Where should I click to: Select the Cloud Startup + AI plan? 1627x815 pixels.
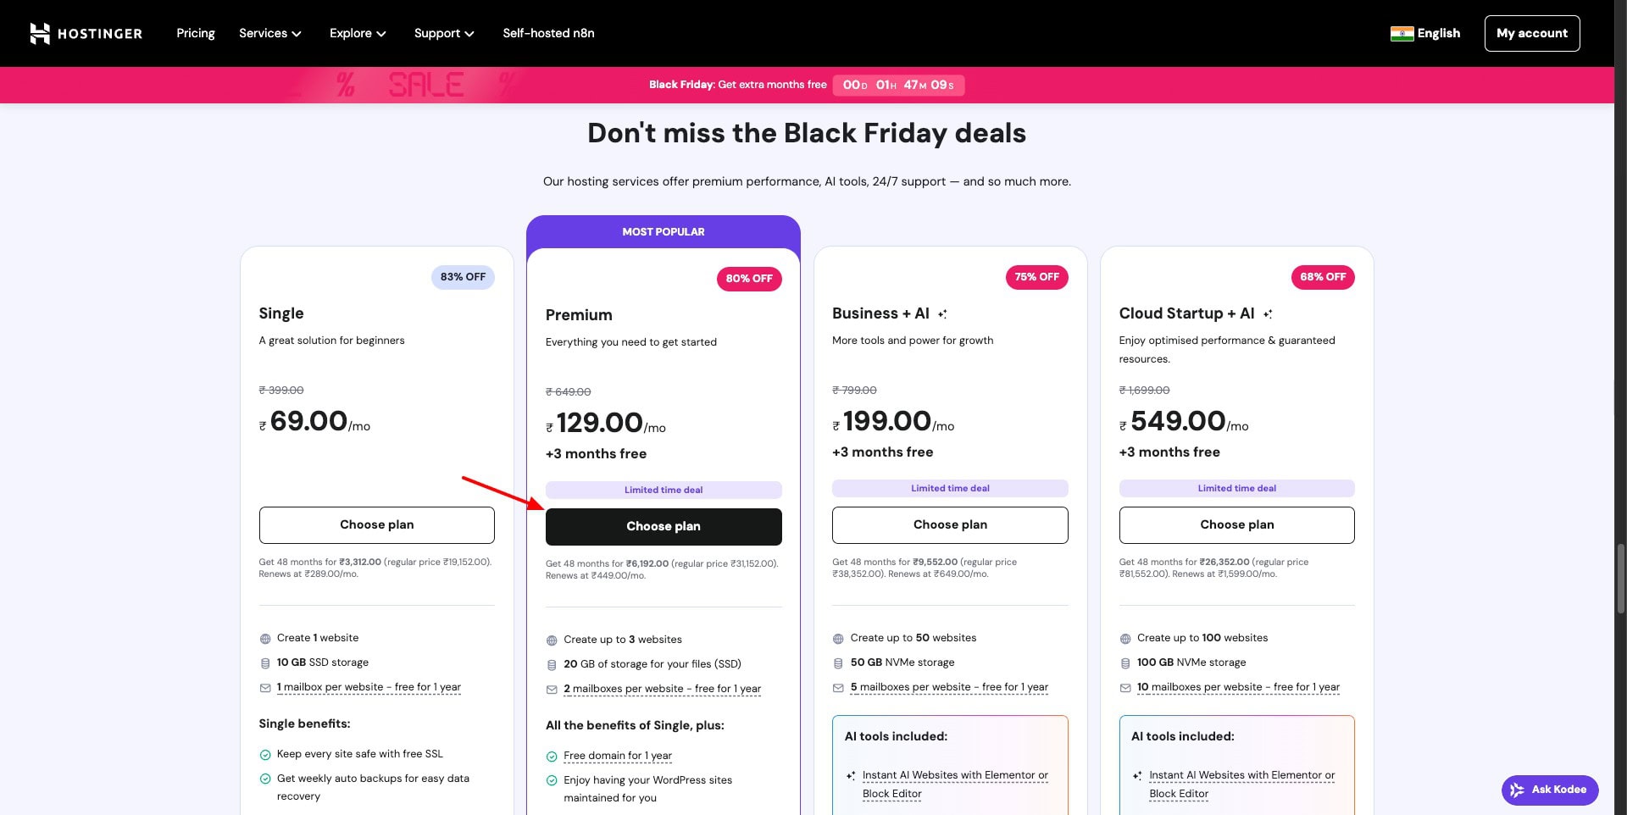point(1236,525)
